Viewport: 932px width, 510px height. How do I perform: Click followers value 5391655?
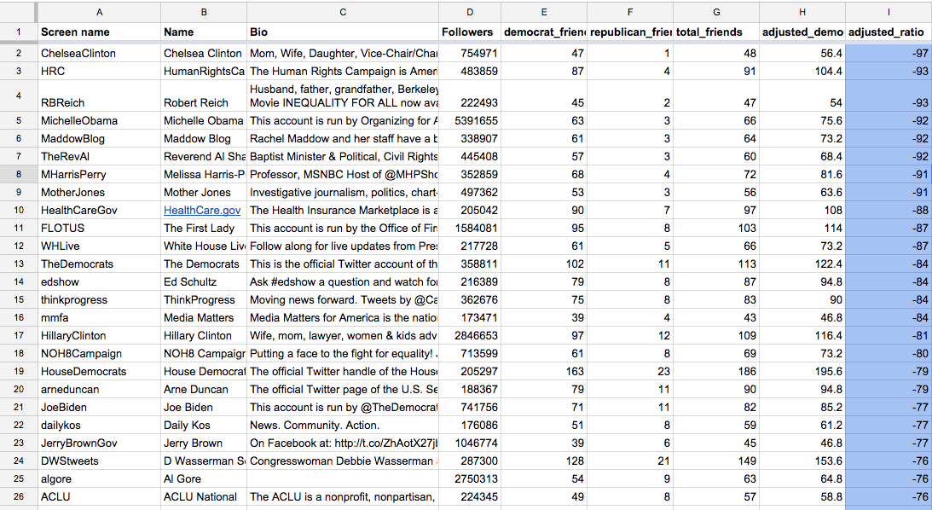point(470,120)
